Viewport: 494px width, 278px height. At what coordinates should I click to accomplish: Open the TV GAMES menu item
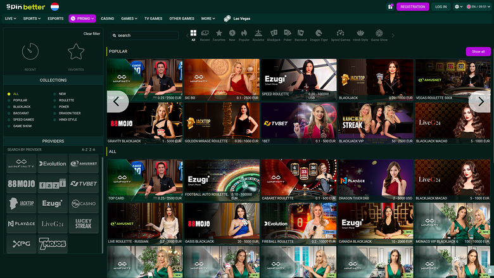coord(153,18)
